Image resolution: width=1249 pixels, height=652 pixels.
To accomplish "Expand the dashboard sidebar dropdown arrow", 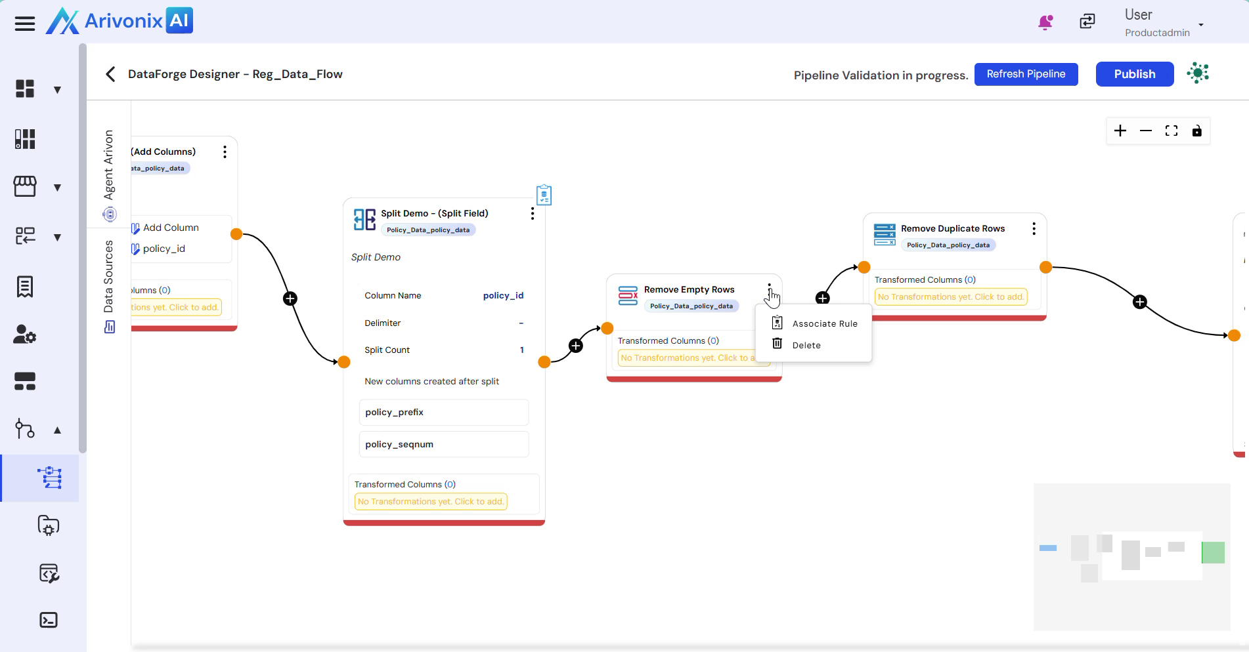I will tap(58, 90).
